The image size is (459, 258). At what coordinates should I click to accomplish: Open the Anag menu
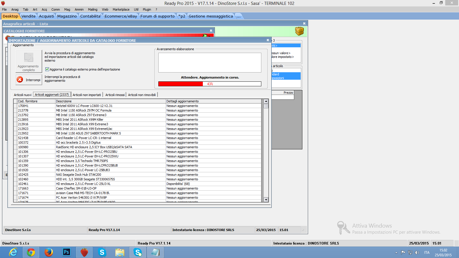point(15,9)
